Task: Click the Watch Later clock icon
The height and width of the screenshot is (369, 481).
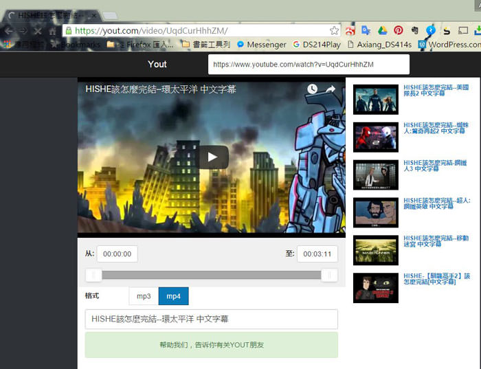Action: tap(312, 89)
